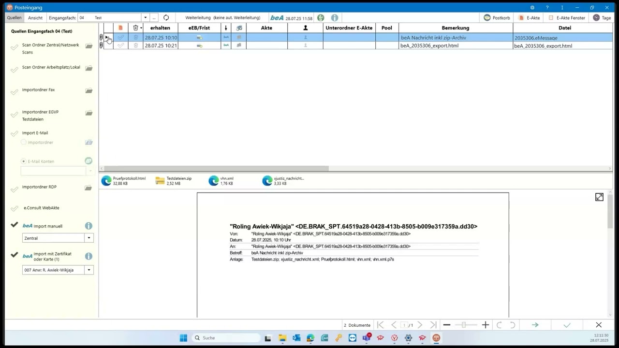This screenshot has height=348, width=619.
Task: Toggle Scan Ordner Zentral/Netzwerk source checkmark
Action: (x=15, y=47)
